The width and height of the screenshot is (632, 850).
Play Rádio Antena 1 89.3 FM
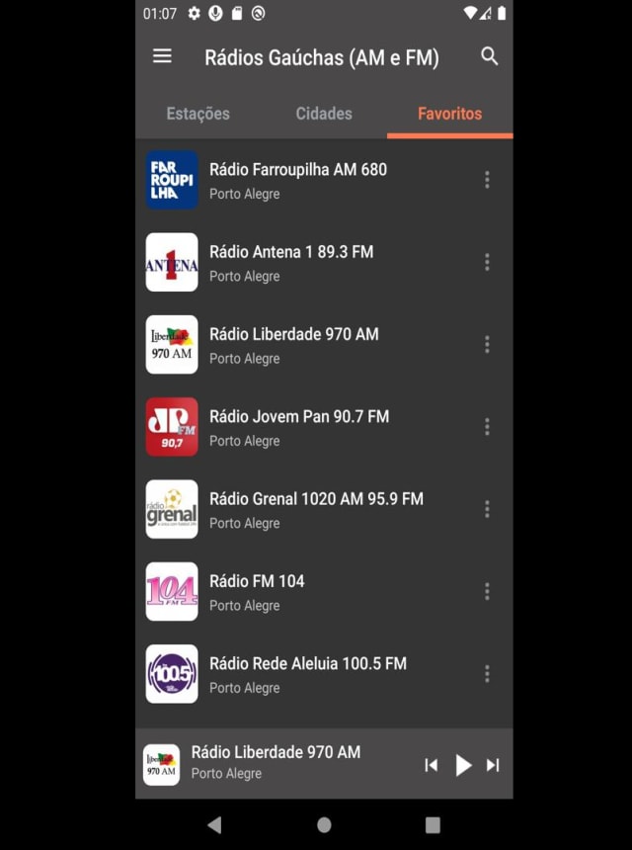324,262
